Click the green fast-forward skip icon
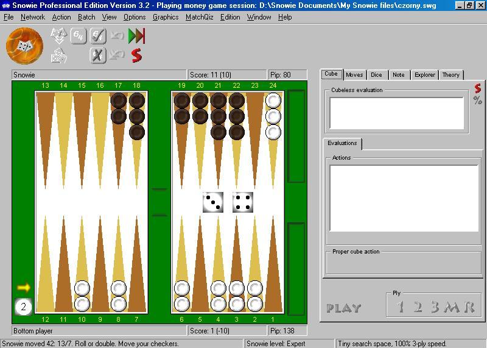The width and height of the screenshot is (487, 348). click(137, 36)
